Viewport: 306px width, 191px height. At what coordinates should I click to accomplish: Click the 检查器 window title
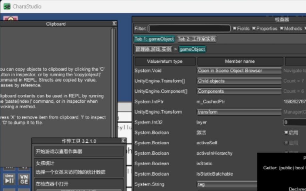pyautogui.click(x=282, y=19)
